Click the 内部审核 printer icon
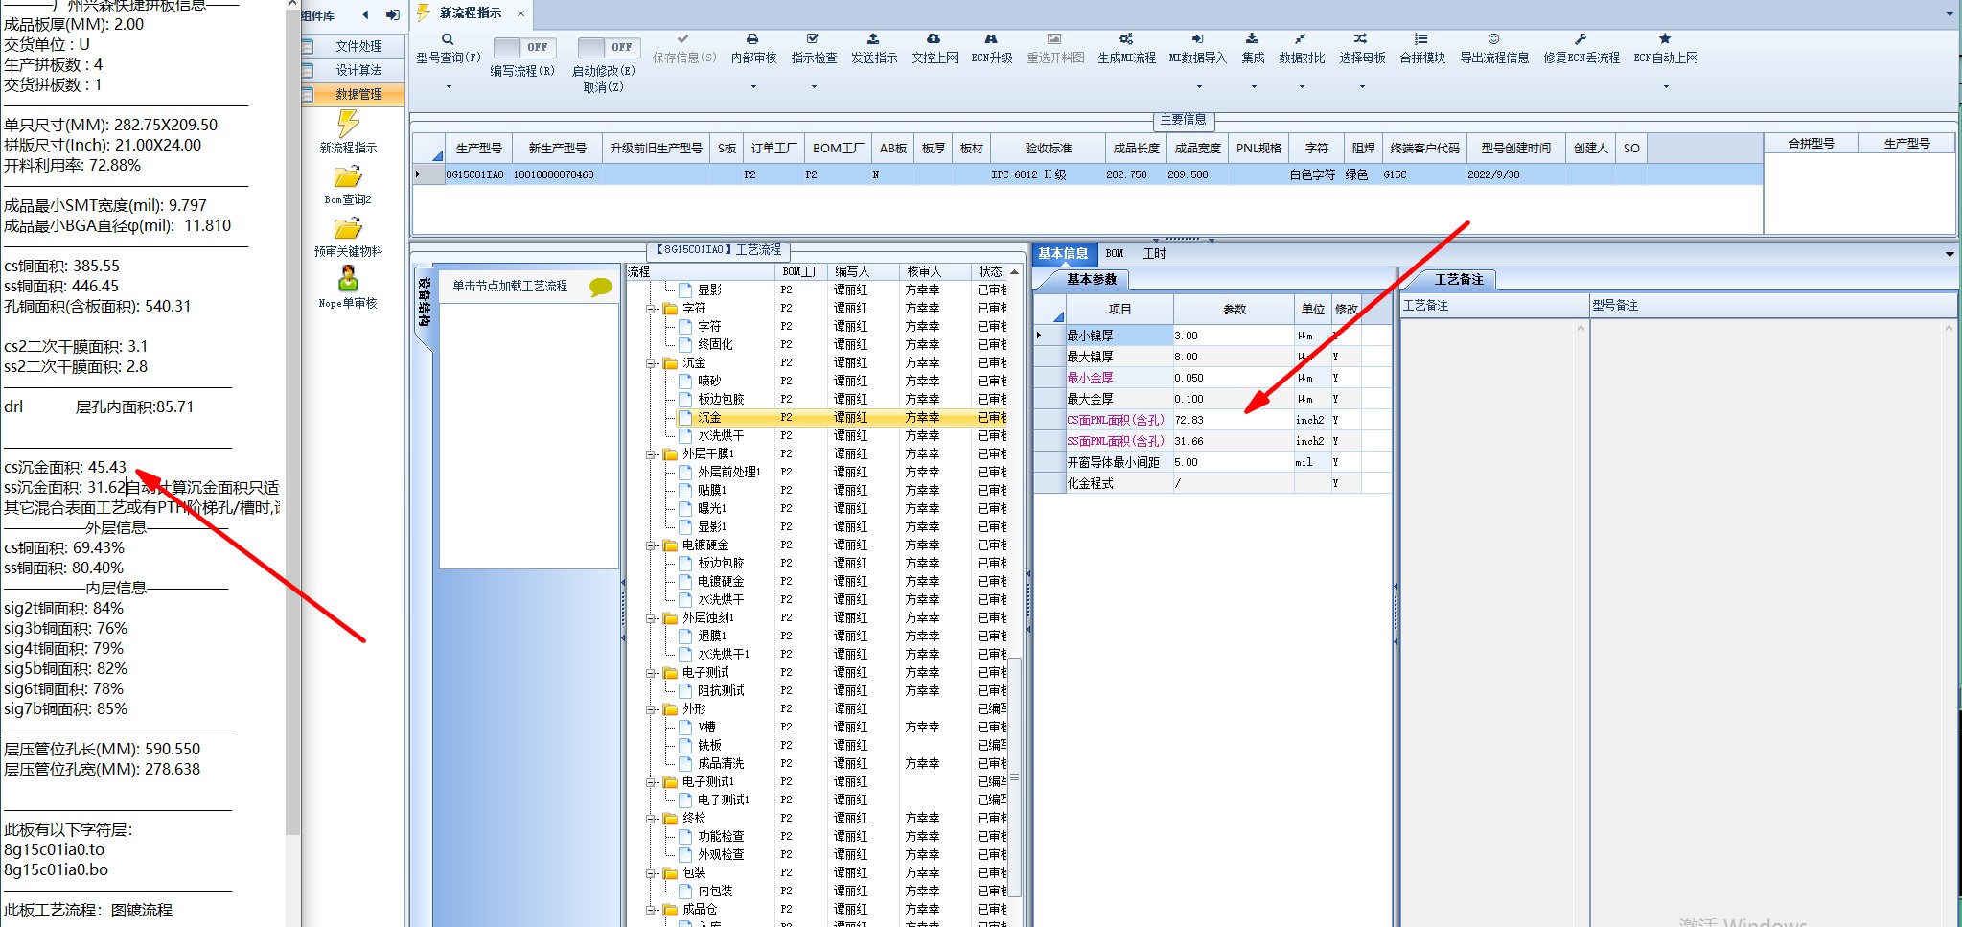 click(x=752, y=39)
